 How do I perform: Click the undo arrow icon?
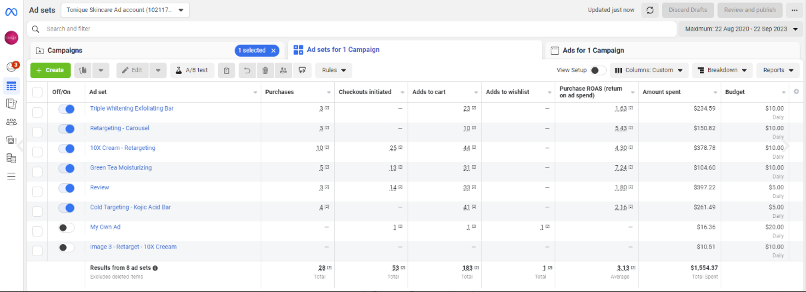[247, 70]
